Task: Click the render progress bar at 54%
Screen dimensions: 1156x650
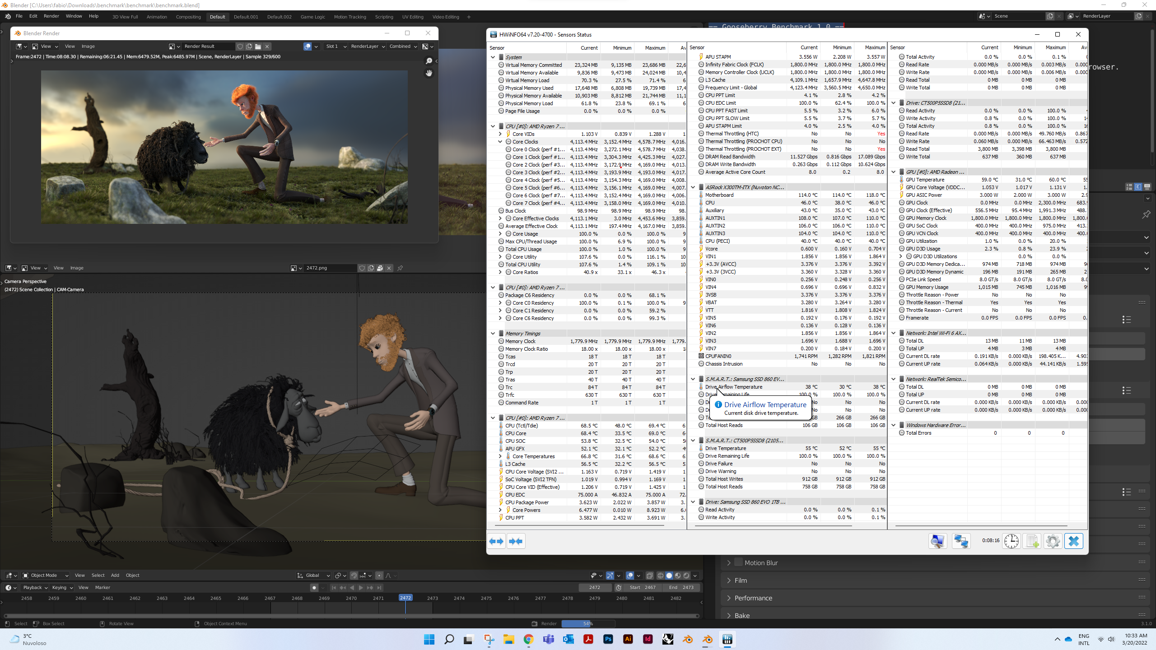Action: 587,624
